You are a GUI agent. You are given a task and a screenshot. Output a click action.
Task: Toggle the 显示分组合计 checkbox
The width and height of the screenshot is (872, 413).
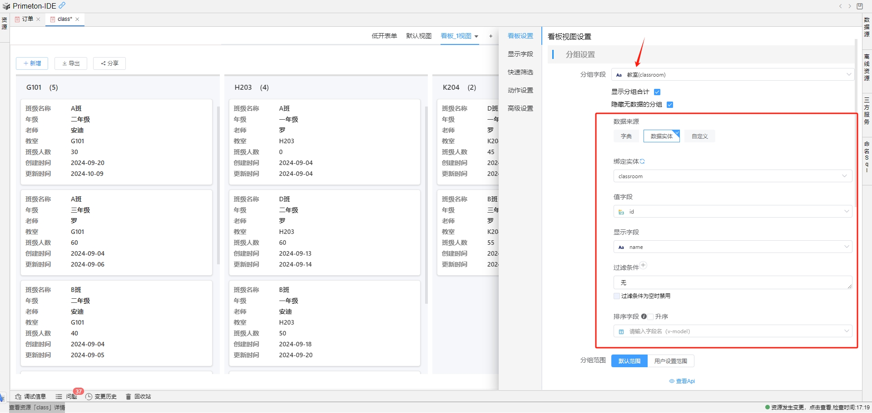coord(657,92)
